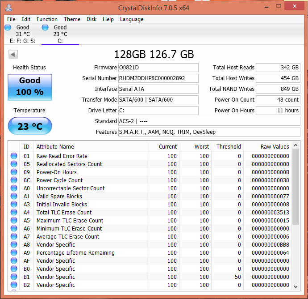The width and height of the screenshot is (308, 299).
Task: Minimize the CrystalDiskInfo window
Action: tap(266, 7)
